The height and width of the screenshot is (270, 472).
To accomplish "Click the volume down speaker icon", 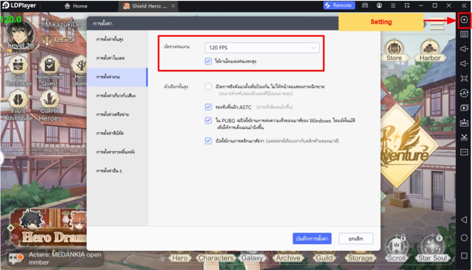I will [464, 64].
